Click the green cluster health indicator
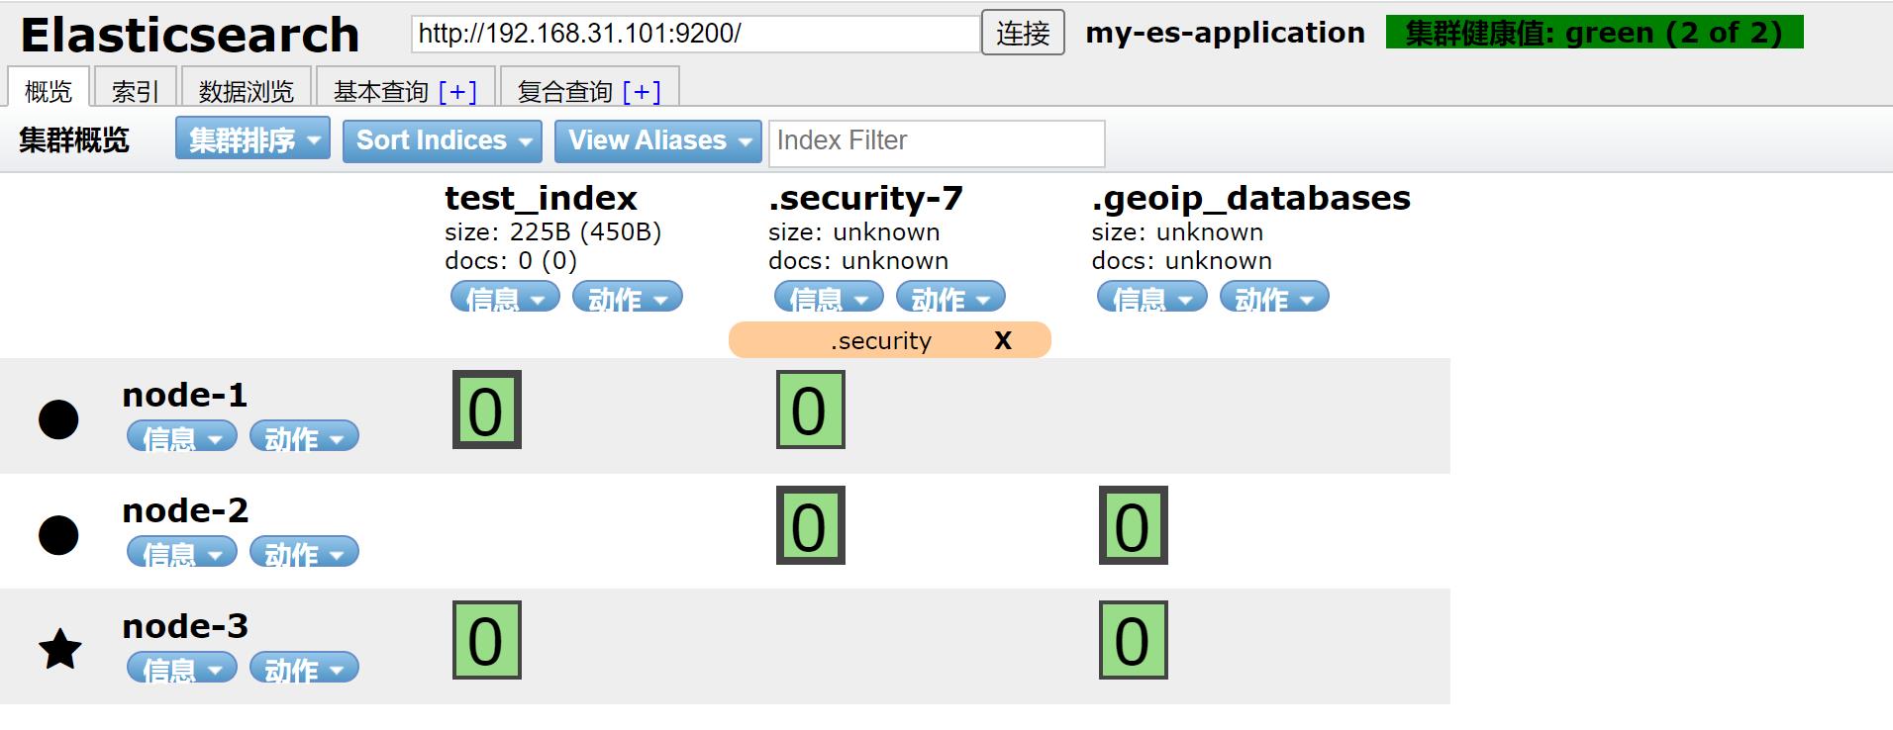 [x=1595, y=32]
